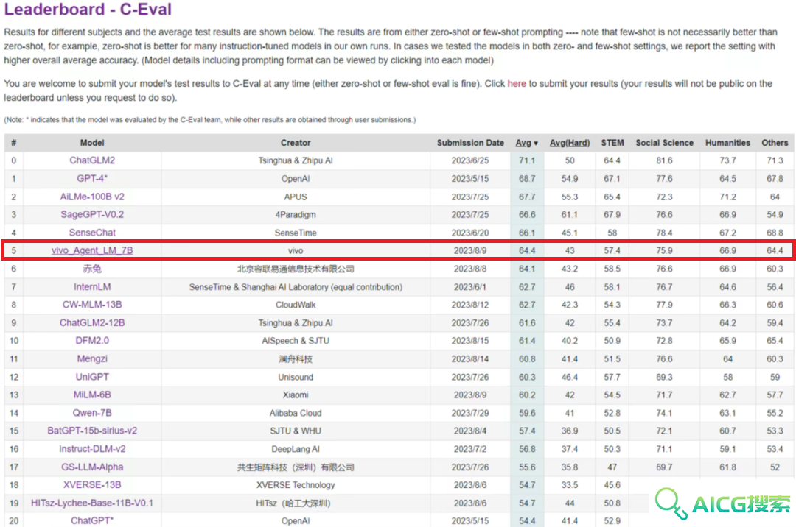Image resolution: width=796 pixels, height=527 pixels.
Task: Click the Others column header
Action: pos(775,143)
